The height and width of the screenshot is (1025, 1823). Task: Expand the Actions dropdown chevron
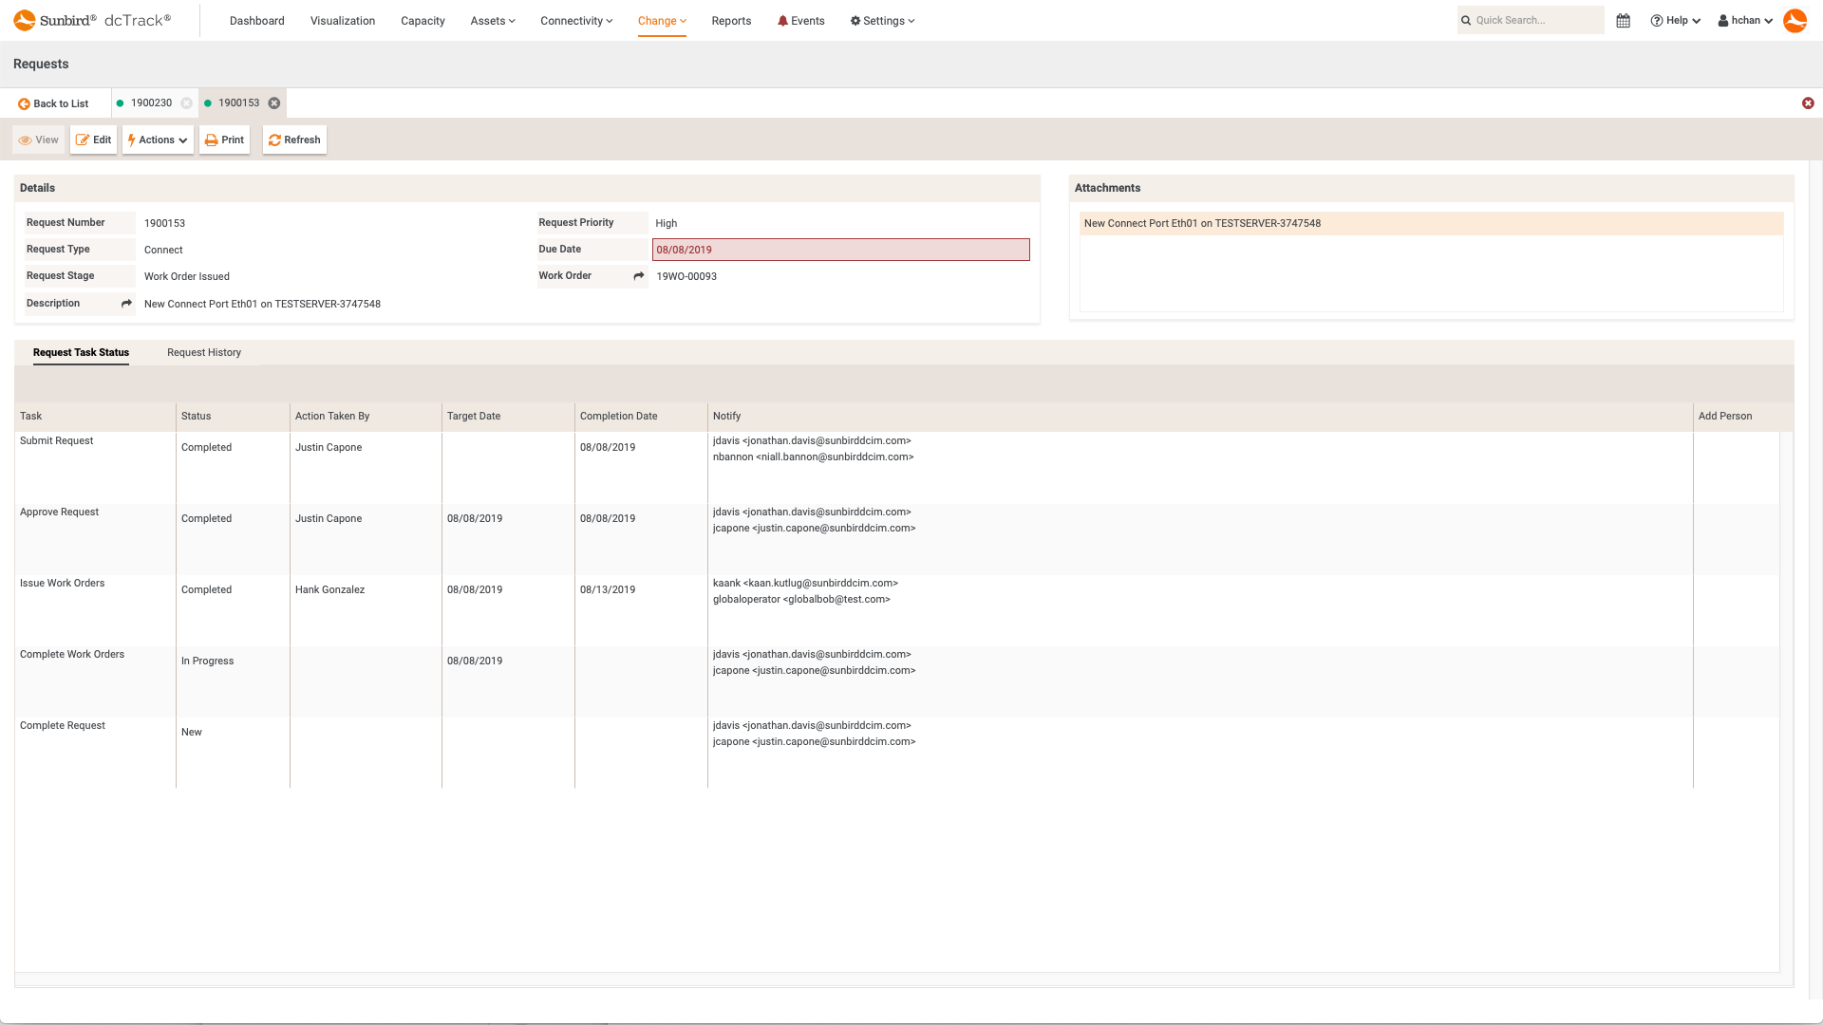pos(182,140)
